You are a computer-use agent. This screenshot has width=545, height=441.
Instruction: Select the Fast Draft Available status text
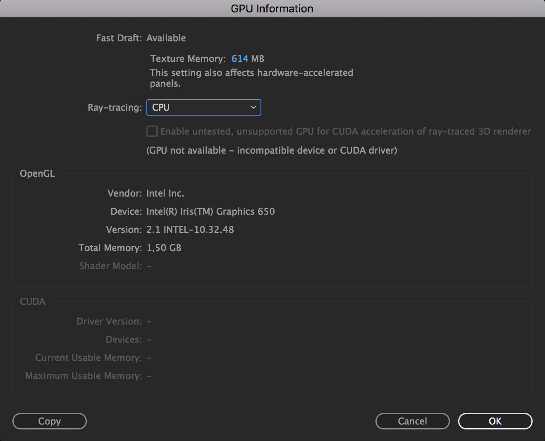tap(166, 38)
